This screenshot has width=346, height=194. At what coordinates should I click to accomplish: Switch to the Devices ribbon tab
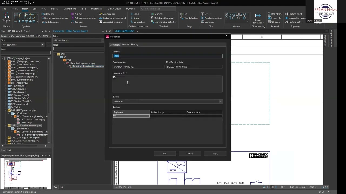55,9
